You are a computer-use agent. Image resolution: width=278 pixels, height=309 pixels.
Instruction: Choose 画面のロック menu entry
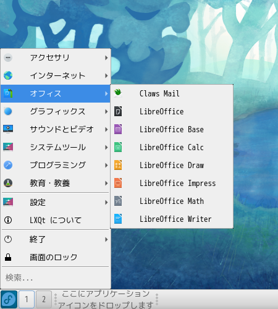56,257
